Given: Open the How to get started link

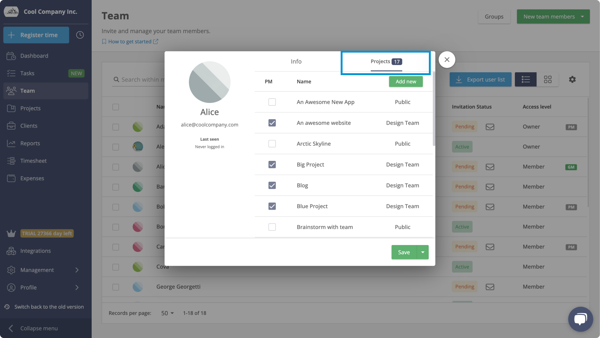Looking at the screenshot, I should click(x=130, y=41).
